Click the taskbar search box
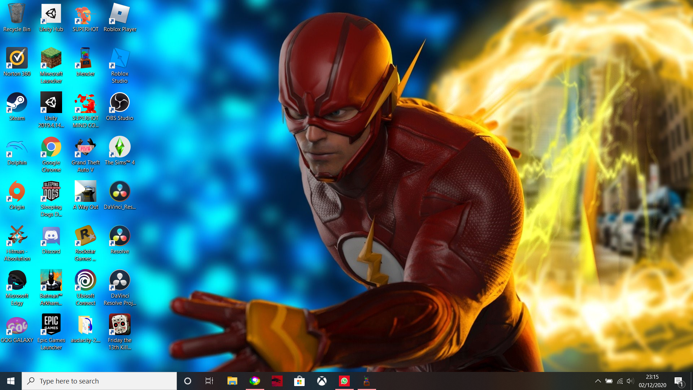Screen dimensions: 693x390 tap(99, 381)
